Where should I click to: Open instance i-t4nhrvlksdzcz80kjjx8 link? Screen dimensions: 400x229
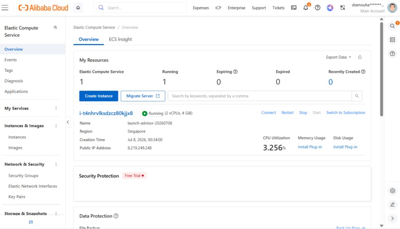106,113
